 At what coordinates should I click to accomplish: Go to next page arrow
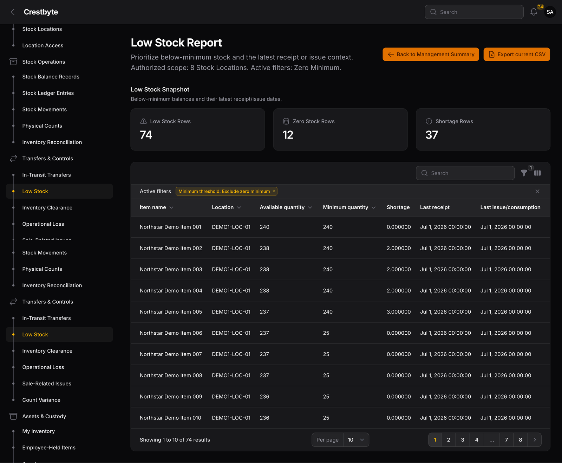point(535,440)
